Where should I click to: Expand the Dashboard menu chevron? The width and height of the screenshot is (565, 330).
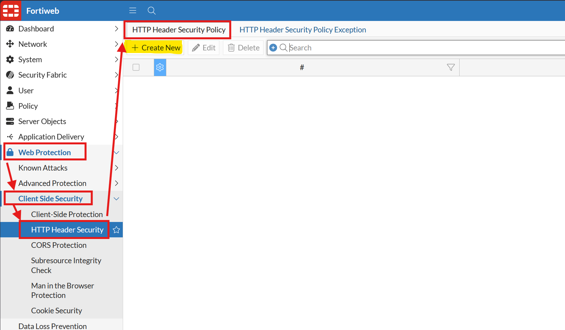tap(117, 29)
